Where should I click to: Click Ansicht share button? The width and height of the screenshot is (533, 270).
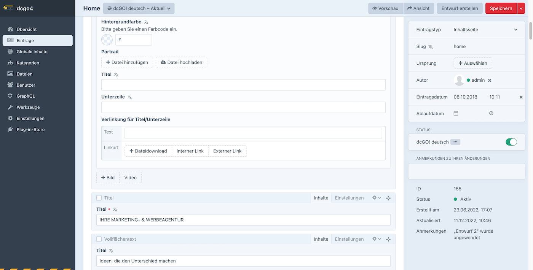coord(418,8)
